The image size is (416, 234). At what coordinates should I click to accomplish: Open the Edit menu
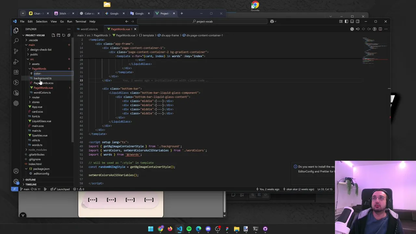tap(30, 21)
